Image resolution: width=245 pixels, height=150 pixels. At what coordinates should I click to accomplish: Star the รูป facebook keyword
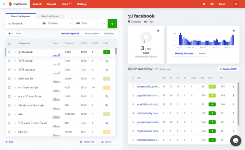click(15, 52)
